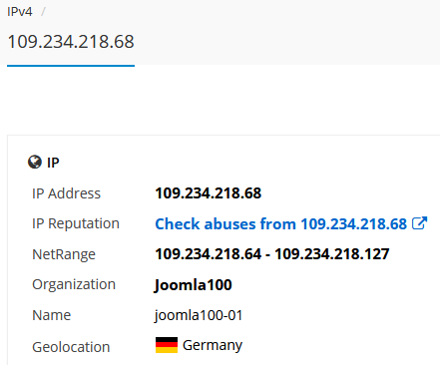This screenshot has height=365, width=440.
Task: Click the Name label
Action: point(51,315)
